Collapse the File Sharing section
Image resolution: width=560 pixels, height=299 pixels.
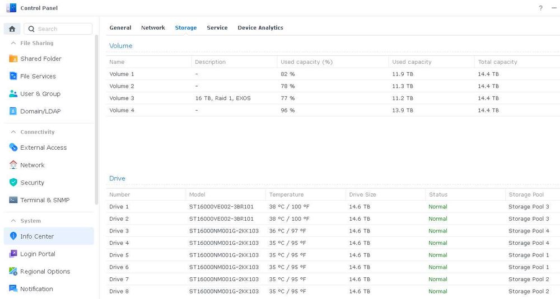[13, 43]
